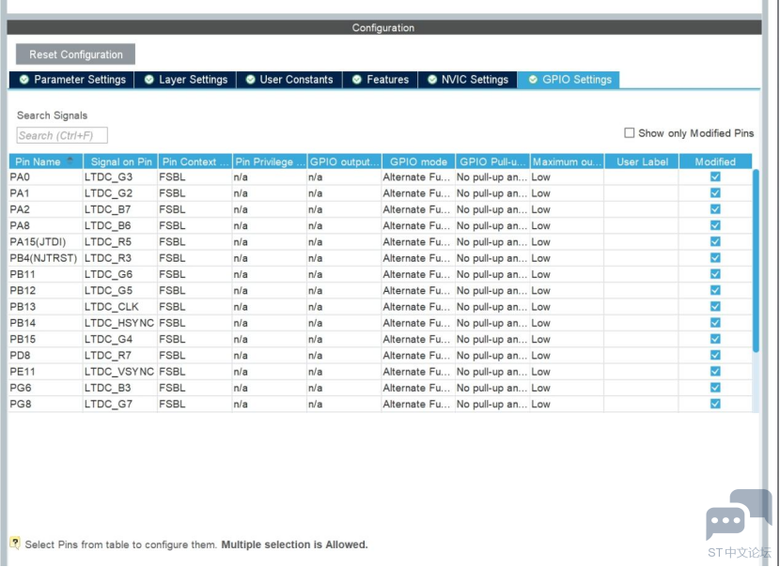
Task: Click the User Label column header
Action: click(642, 161)
